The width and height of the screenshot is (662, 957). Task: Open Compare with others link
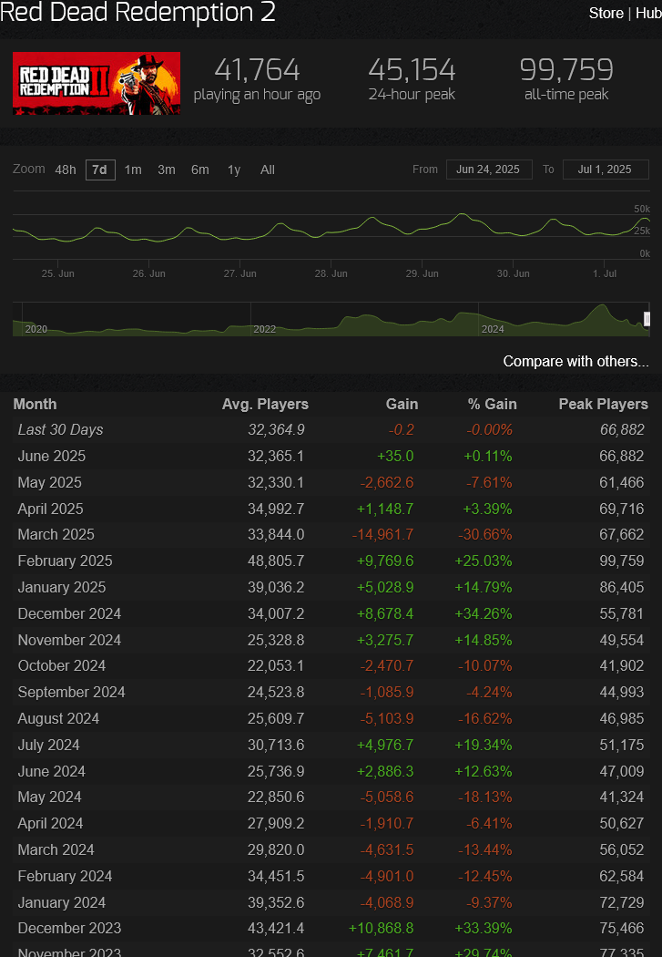[575, 361]
